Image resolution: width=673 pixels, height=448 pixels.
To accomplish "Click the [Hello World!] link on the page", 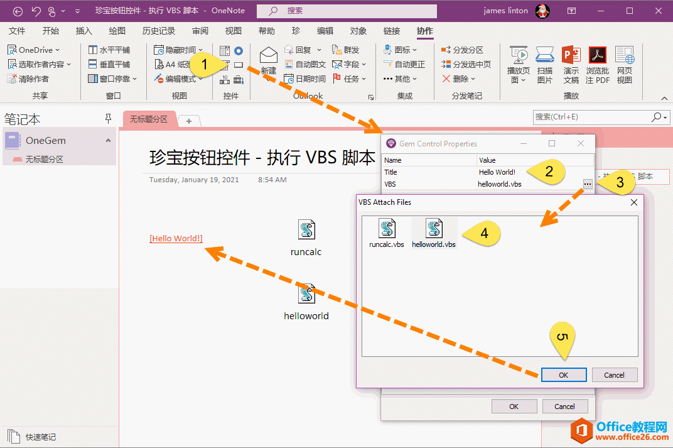I will (176, 238).
